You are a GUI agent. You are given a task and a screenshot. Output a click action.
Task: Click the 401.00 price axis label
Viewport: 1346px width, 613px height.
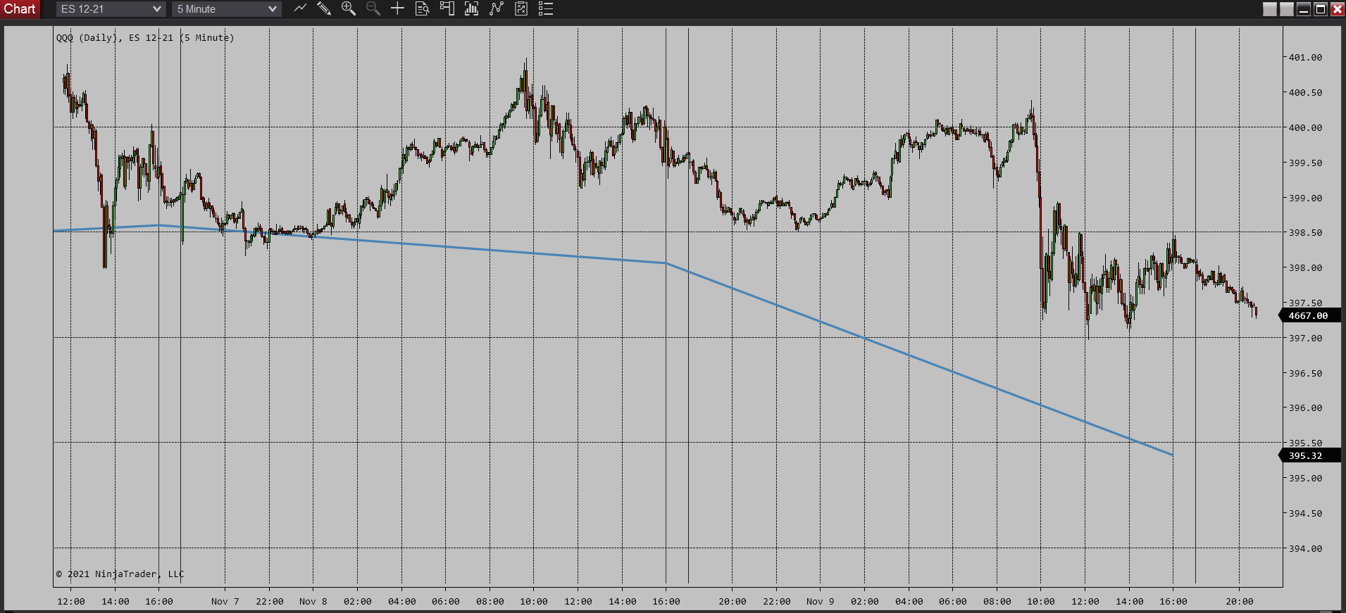[x=1305, y=58]
